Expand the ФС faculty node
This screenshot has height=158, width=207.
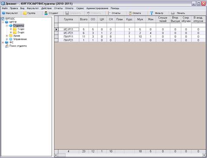pos(3,42)
